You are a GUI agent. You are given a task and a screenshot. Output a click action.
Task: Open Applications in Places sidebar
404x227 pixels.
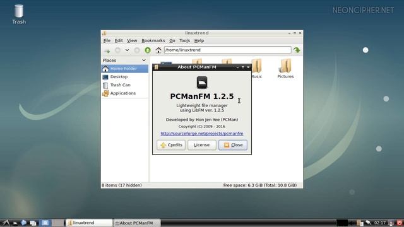pyautogui.click(x=125, y=93)
